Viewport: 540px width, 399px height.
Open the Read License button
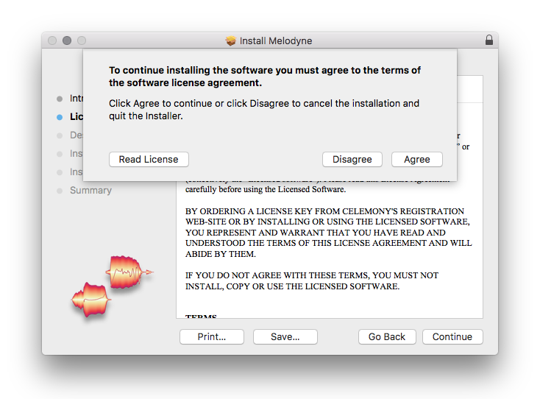point(149,160)
